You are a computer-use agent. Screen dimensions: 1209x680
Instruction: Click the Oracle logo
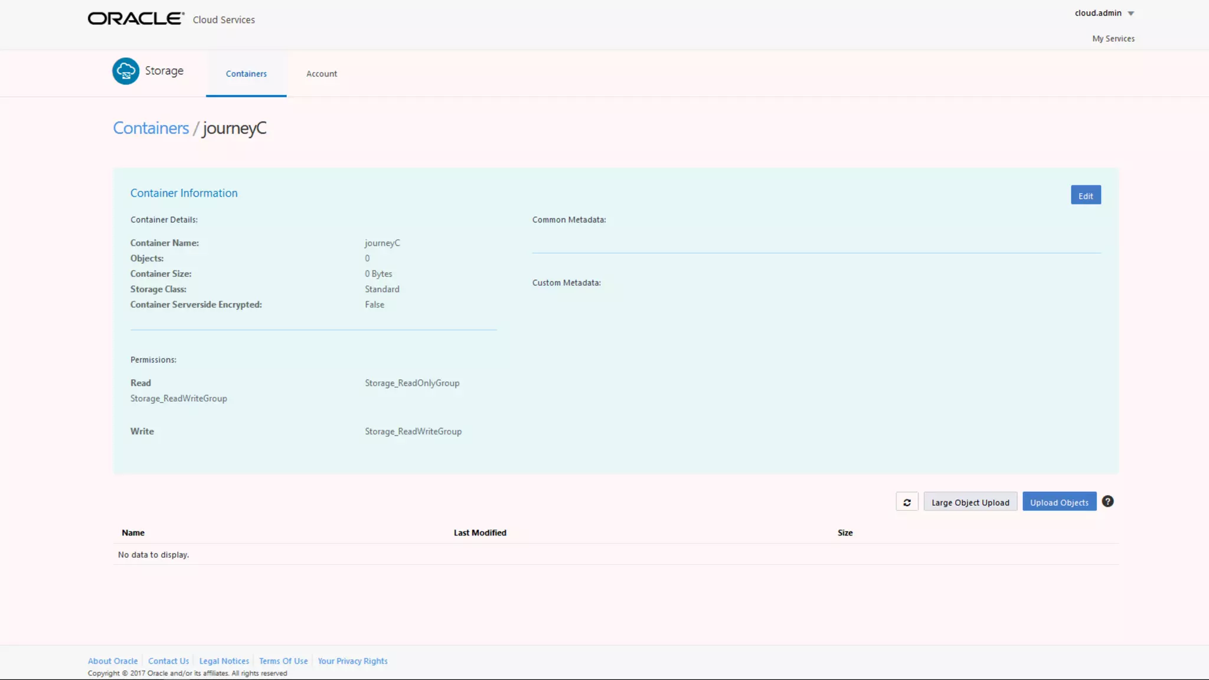pos(136,19)
